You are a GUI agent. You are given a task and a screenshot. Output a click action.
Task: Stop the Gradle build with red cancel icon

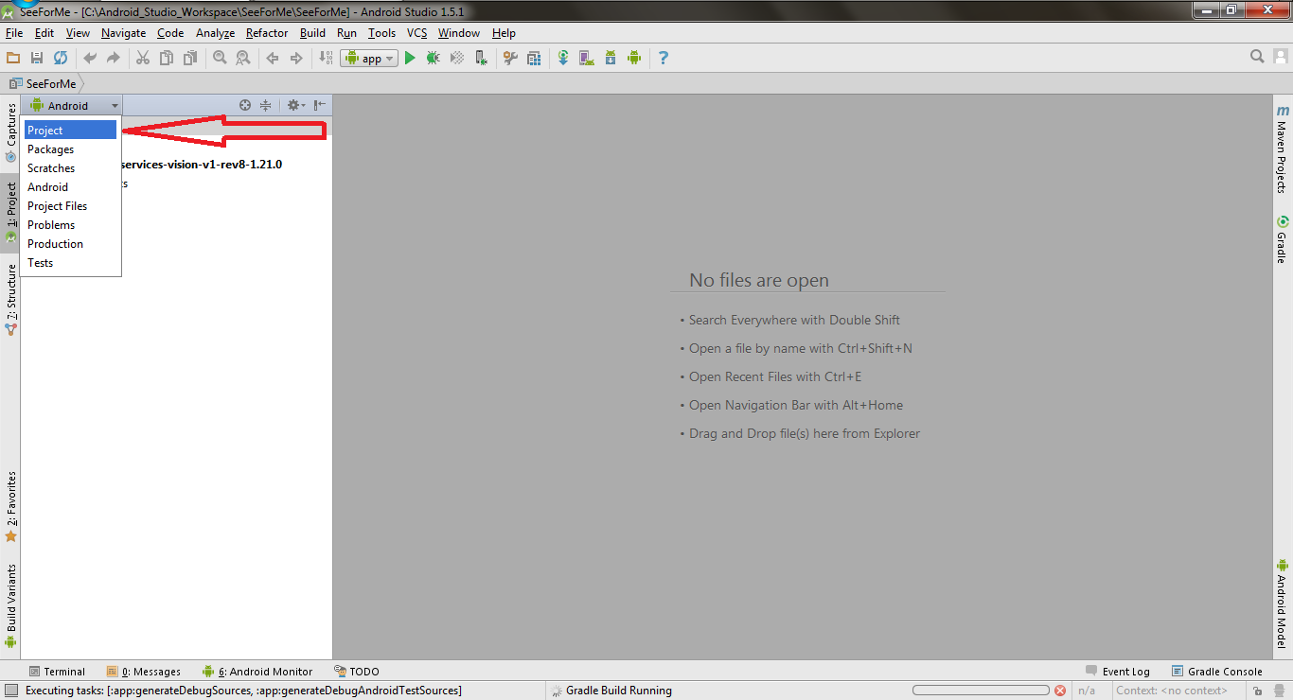click(x=1060, y=691)
